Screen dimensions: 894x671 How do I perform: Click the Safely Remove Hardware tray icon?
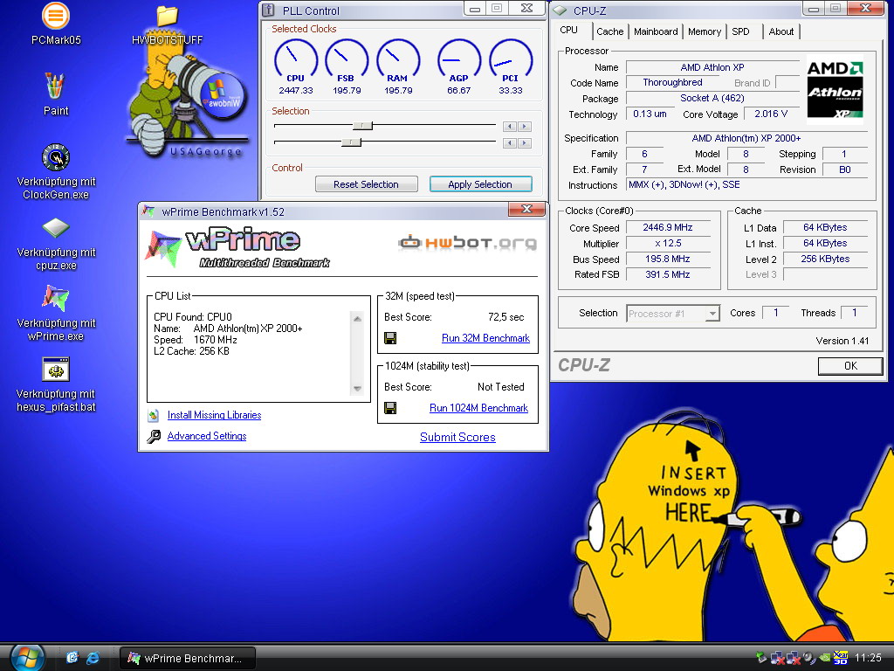tap(761, 658)
